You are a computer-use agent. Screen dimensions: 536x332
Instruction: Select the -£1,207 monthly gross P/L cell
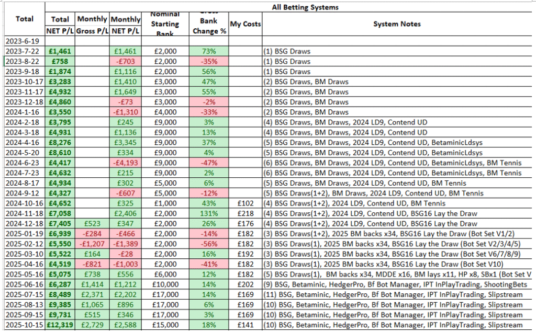[92, 244]
